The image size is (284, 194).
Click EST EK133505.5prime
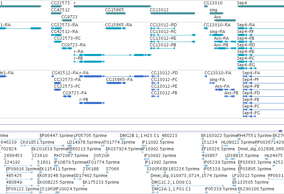[x=251, y=182]
